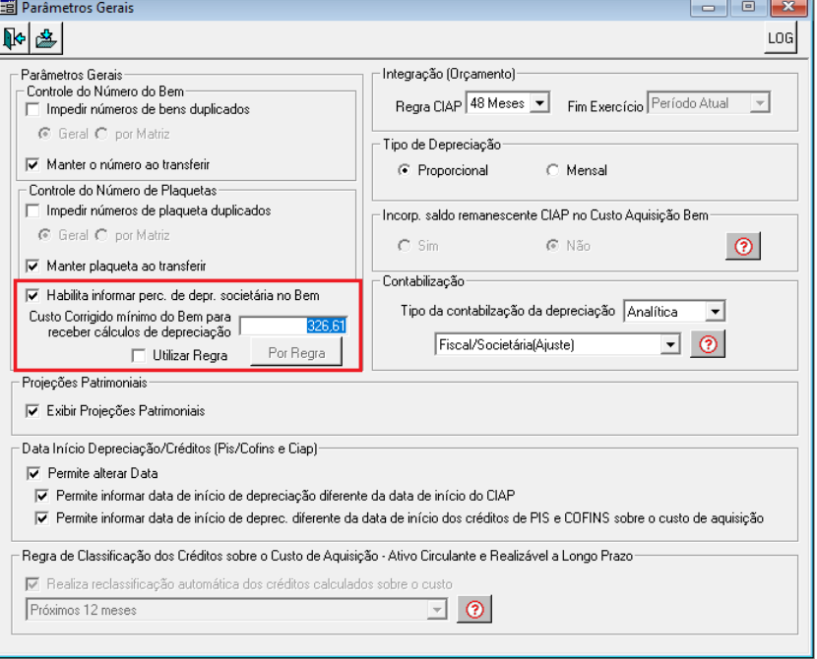Select Sim for incorporar saldo remanescente CIAP
The height and width of the screenshot is (659, 817).
pyautogui.click(x=404, y=245)
